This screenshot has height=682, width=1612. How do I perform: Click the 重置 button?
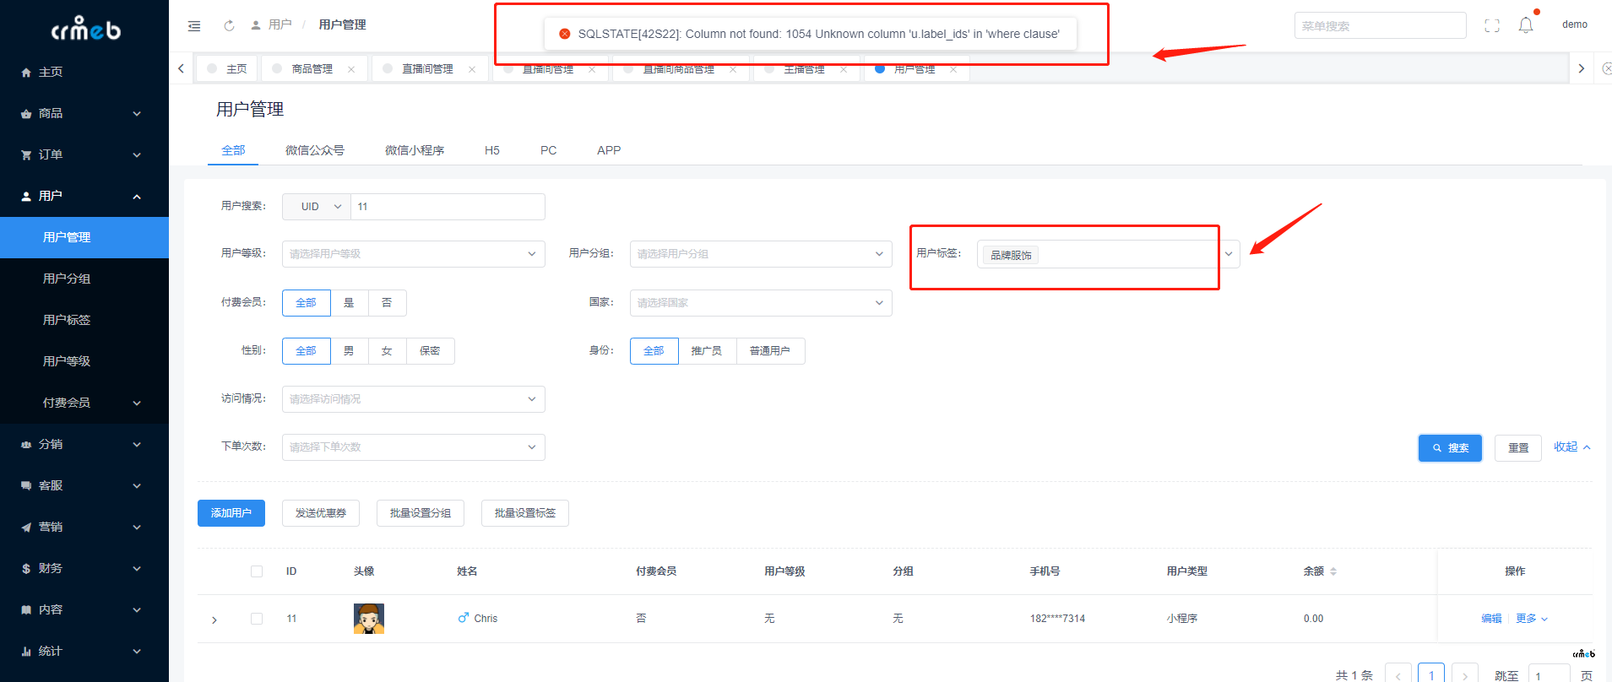click(1518, 448)
